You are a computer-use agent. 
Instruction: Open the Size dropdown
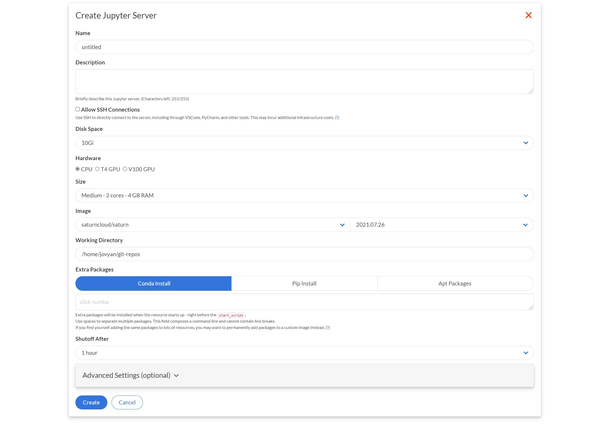pos(526,195)
